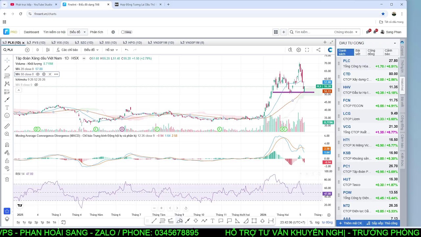Image resolution: width=421 pixels, height=237 pixels.
Task: Lock all drawing tools
Action: pyautogui.click(x=7, y=161)
